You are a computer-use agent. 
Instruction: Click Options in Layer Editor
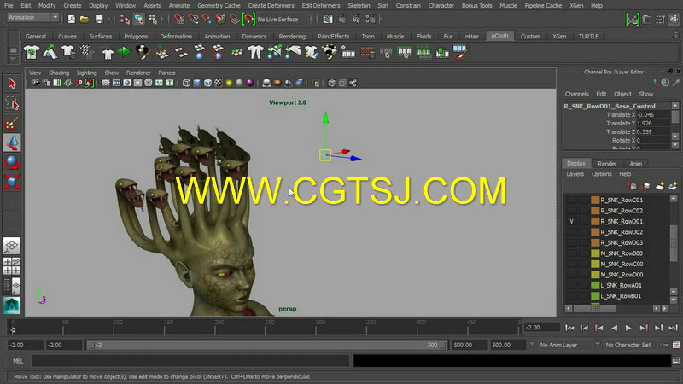(x=602, y=174)
